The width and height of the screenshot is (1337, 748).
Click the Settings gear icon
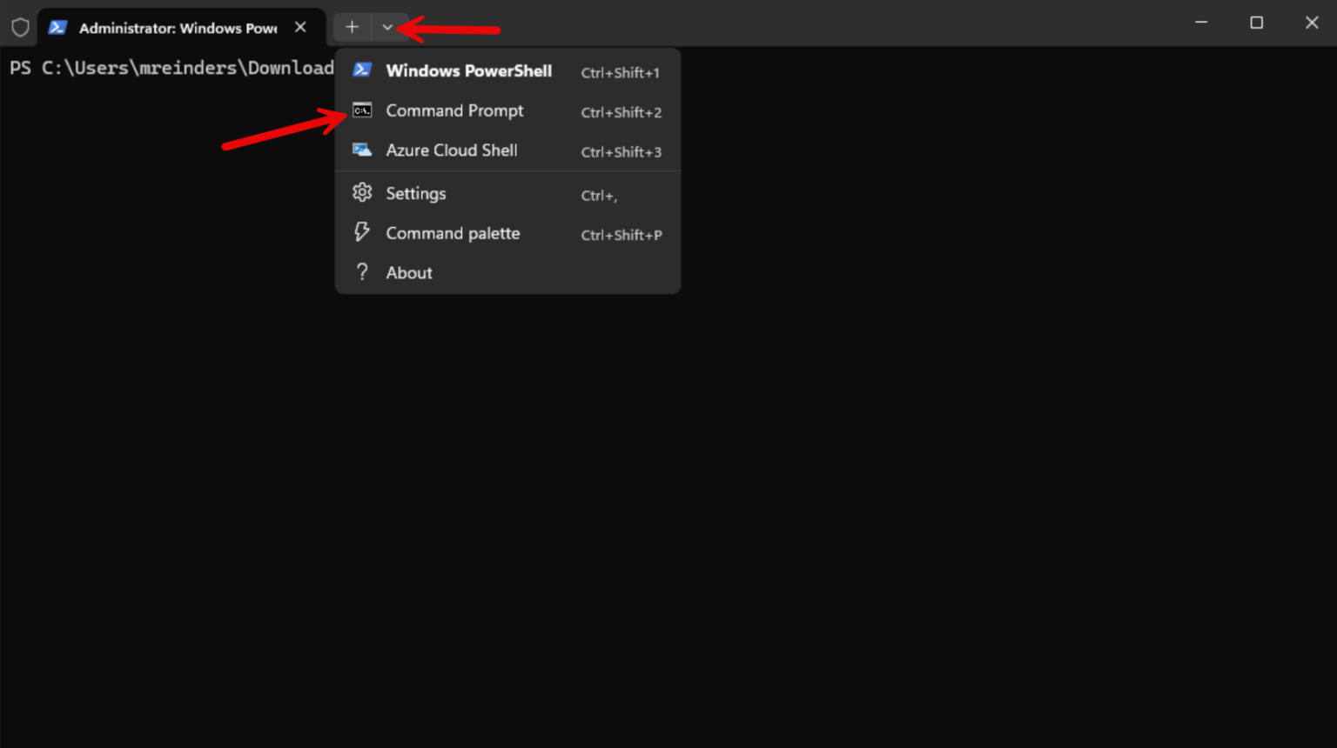[361, 192]
